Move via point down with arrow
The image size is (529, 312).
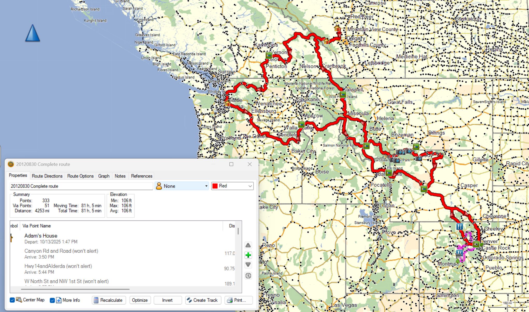point(248,265)
